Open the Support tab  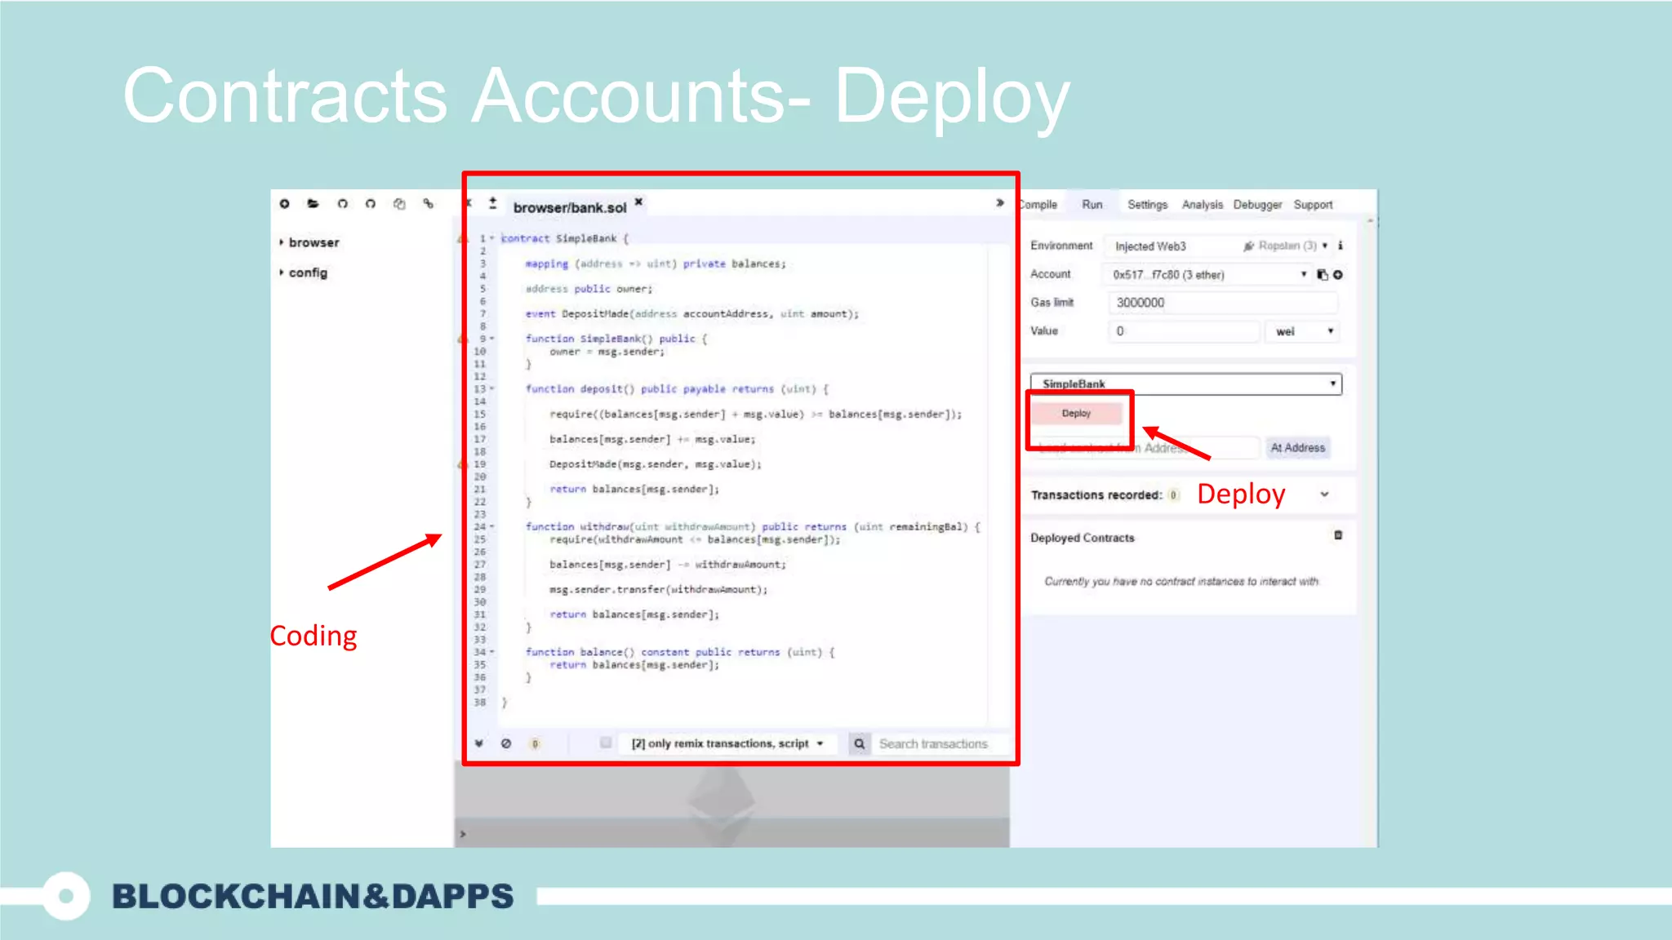[1313, 205]
